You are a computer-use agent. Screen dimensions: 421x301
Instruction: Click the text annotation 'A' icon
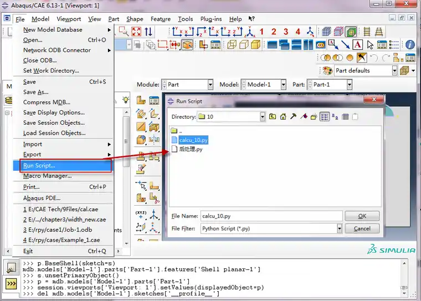358,44
